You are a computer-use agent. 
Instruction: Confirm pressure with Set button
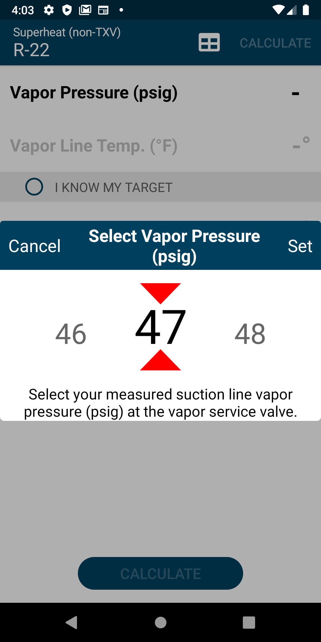(300, 246)
